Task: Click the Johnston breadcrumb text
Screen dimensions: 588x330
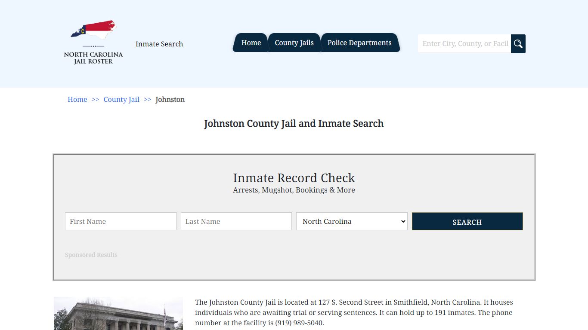Action: pos(170,99)
